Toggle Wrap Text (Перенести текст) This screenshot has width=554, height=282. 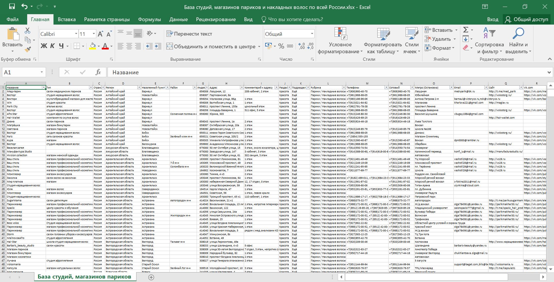(x=189, y=34)
